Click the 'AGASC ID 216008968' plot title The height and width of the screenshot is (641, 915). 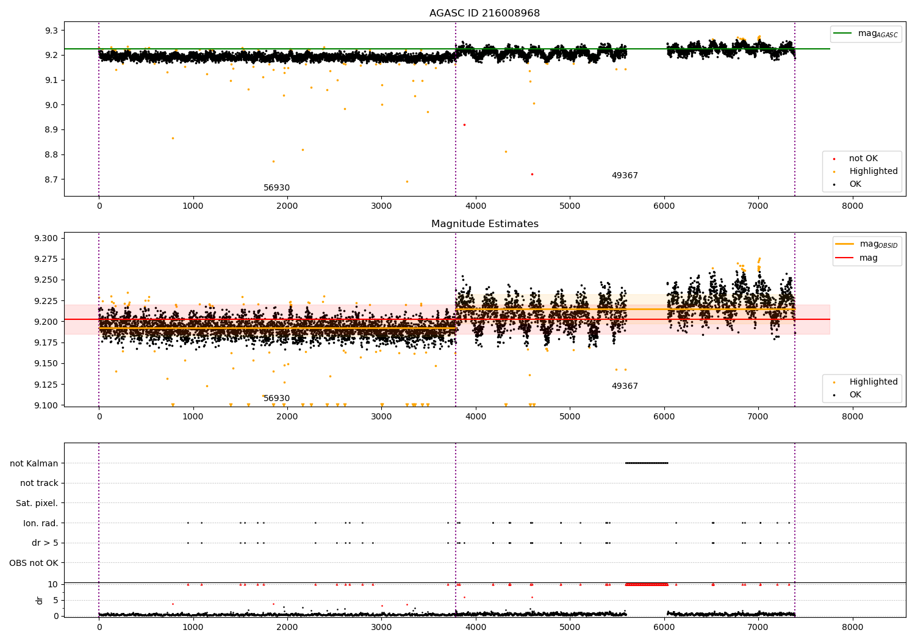484,13
